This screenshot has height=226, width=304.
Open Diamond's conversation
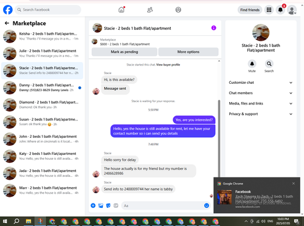[42, 104]
